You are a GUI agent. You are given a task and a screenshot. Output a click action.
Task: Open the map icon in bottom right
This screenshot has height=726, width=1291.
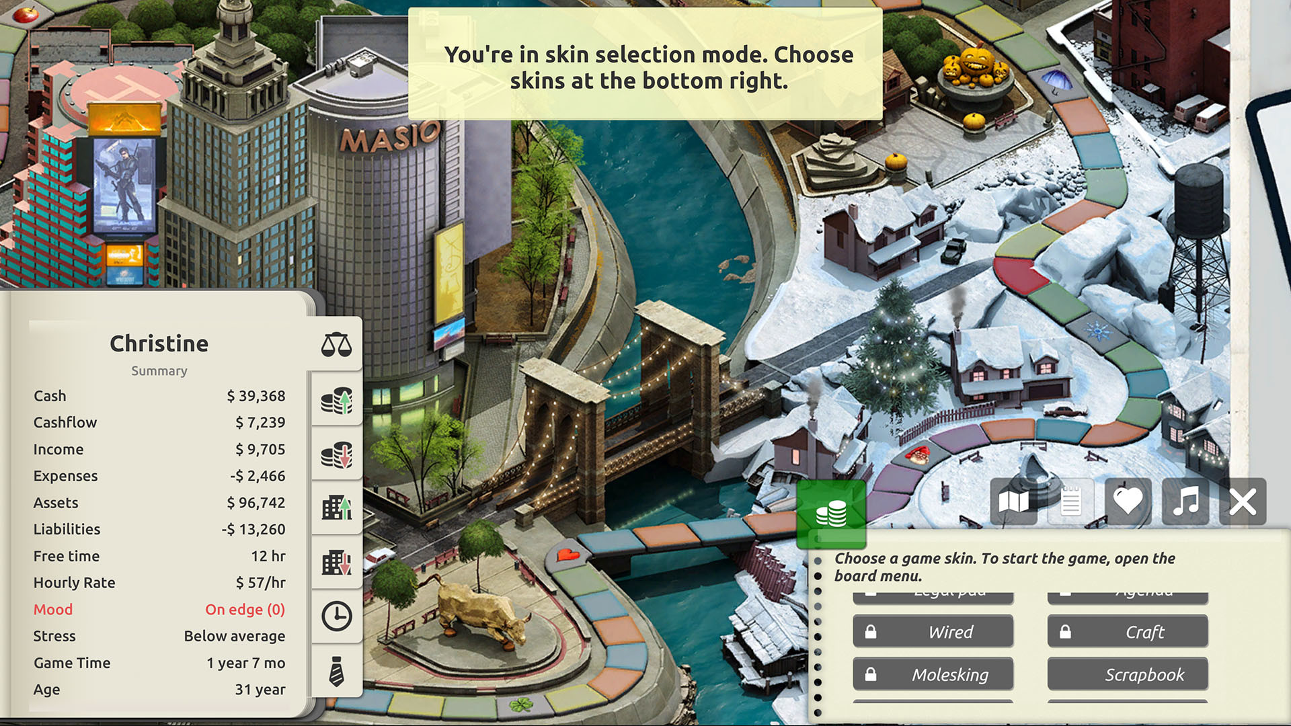1013,501
